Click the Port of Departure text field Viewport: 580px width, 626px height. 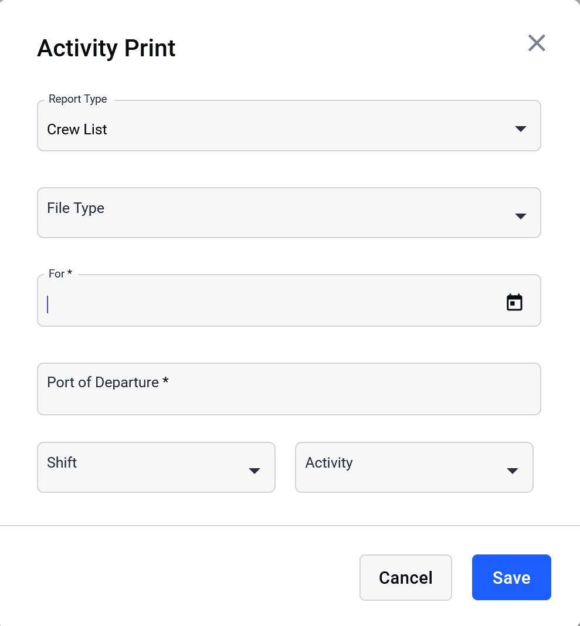click(x=289, y=389)
